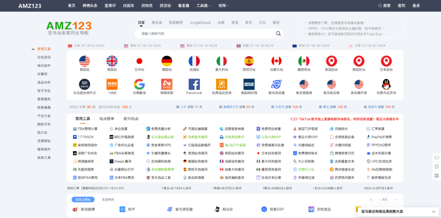Image resolution: width=441 pixels, height=218 pixels.
Task: Expand the 工具箱 dropdown in top nav
Action: click(x=203, y=6)
